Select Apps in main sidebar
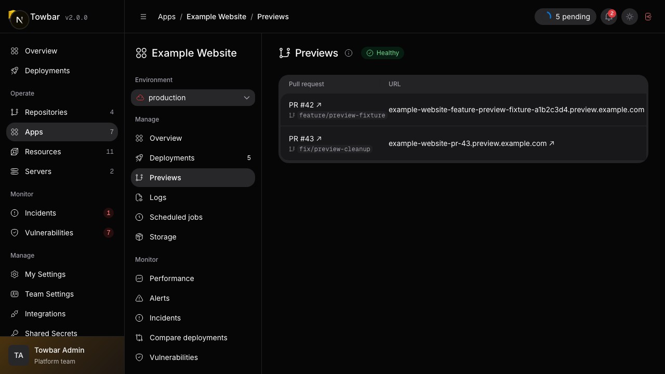 point(62,132)
